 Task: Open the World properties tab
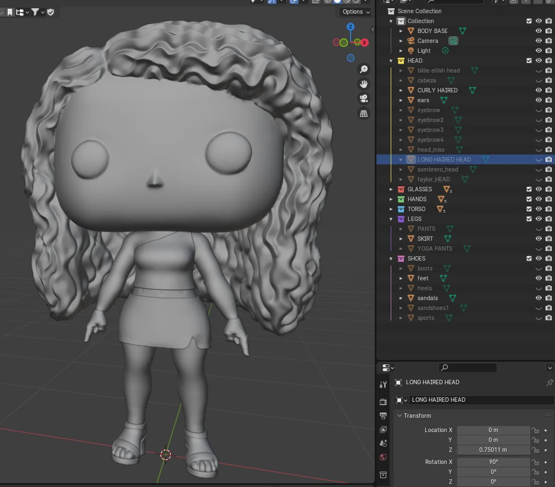(383, 457)
